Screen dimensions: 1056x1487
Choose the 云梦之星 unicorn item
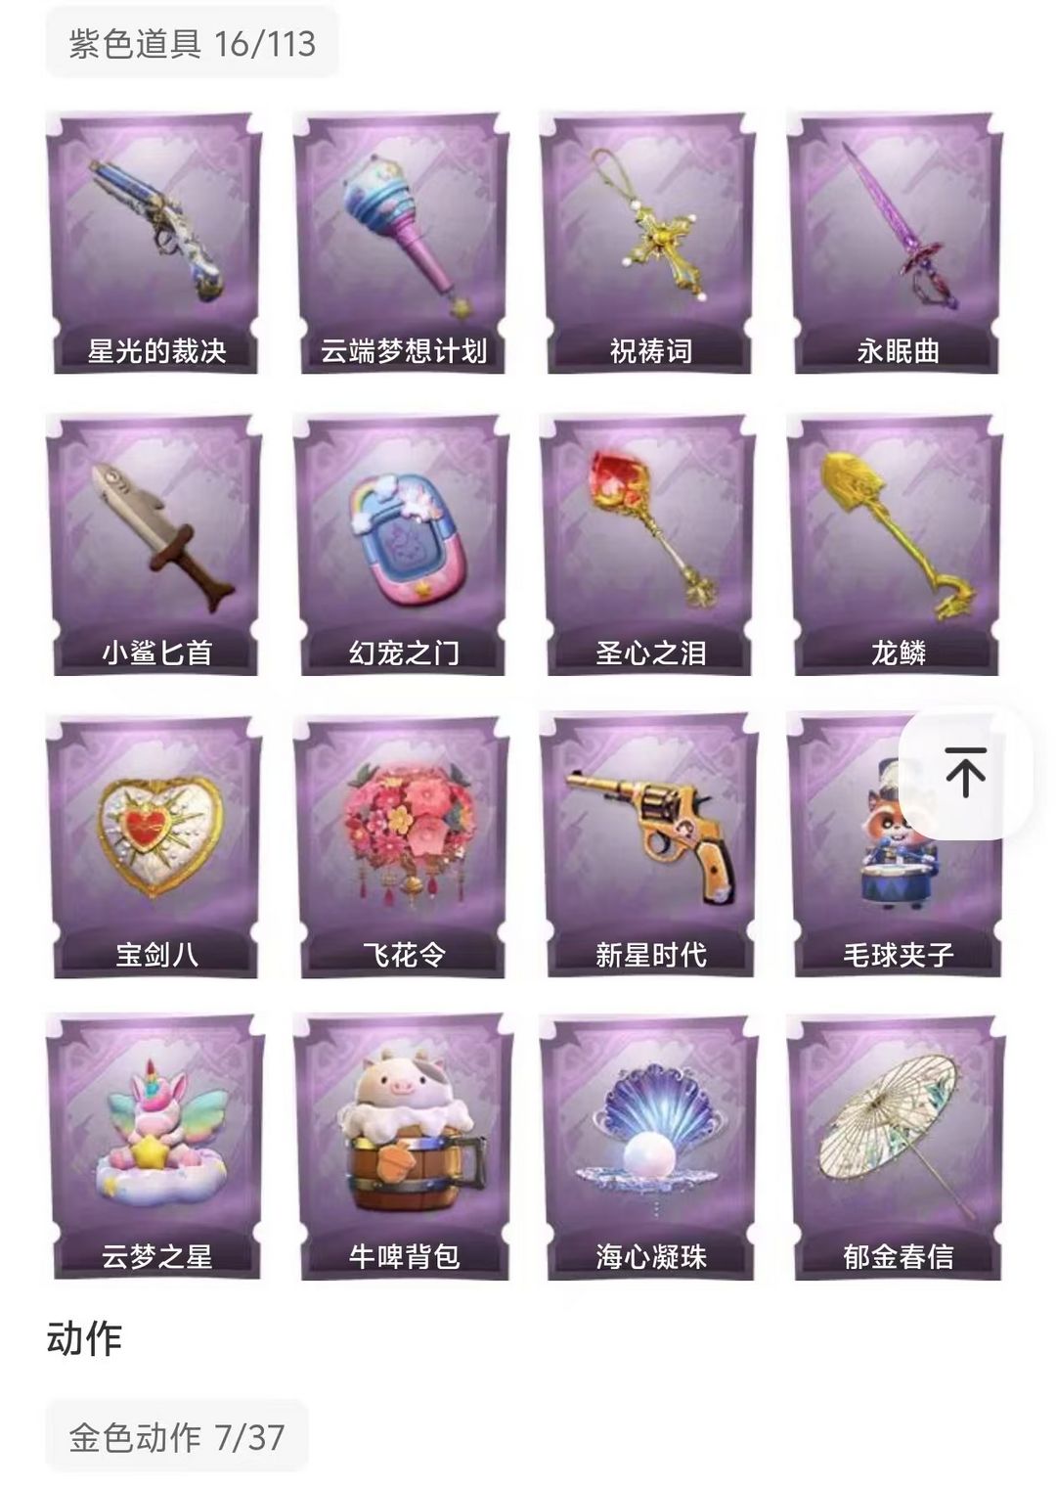click(154, 1149)
